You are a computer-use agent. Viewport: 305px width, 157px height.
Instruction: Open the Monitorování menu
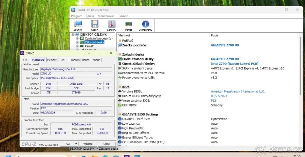106,16
